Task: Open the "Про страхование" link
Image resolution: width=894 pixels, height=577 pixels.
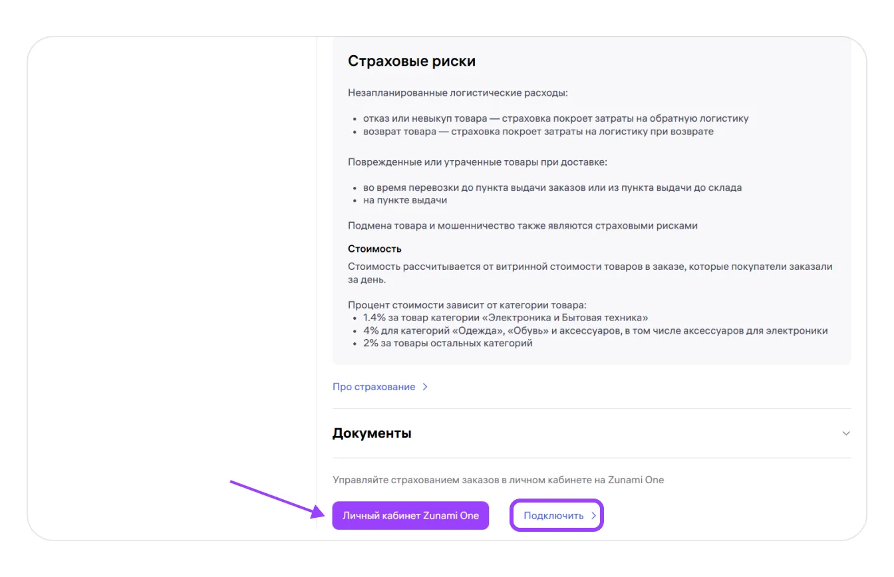Action: click(x=373, y=387)
